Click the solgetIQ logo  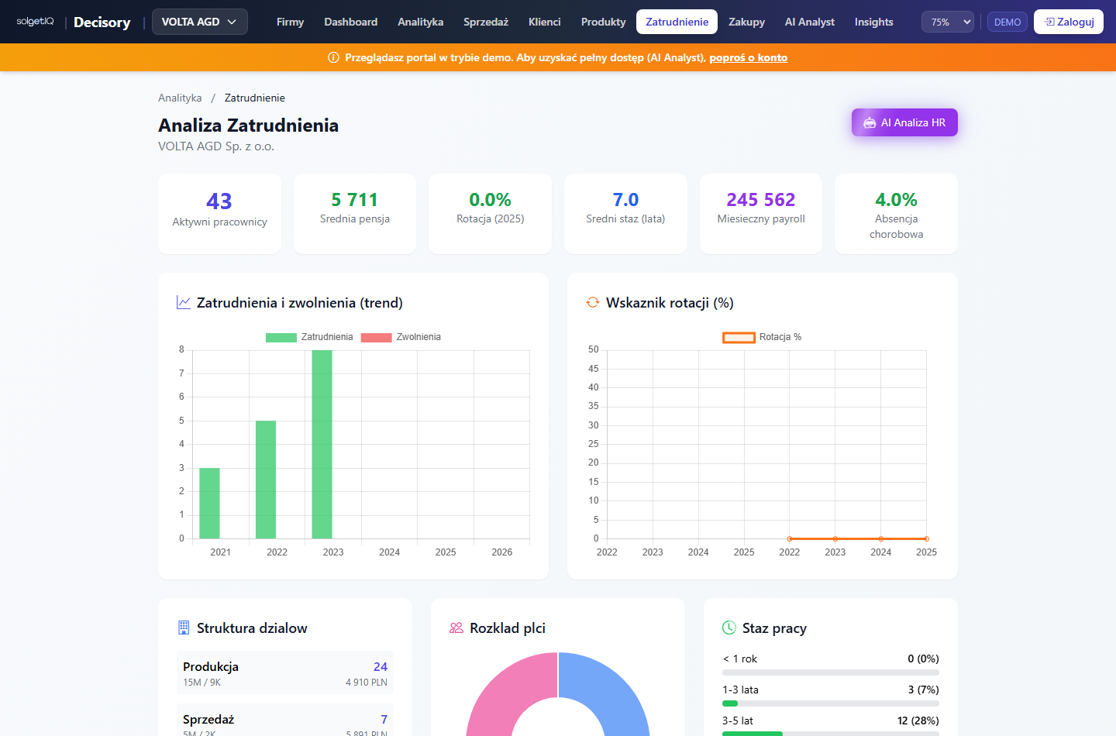(x=35, y=22)
